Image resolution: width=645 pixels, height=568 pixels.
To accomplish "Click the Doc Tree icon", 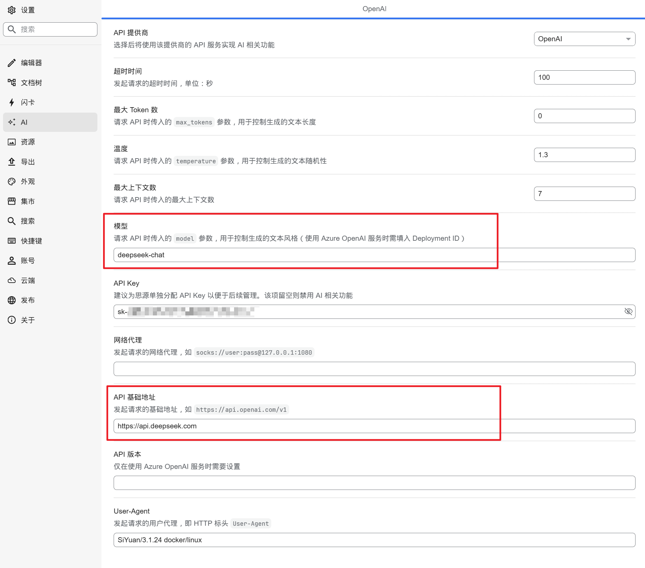I will point(12,82).
